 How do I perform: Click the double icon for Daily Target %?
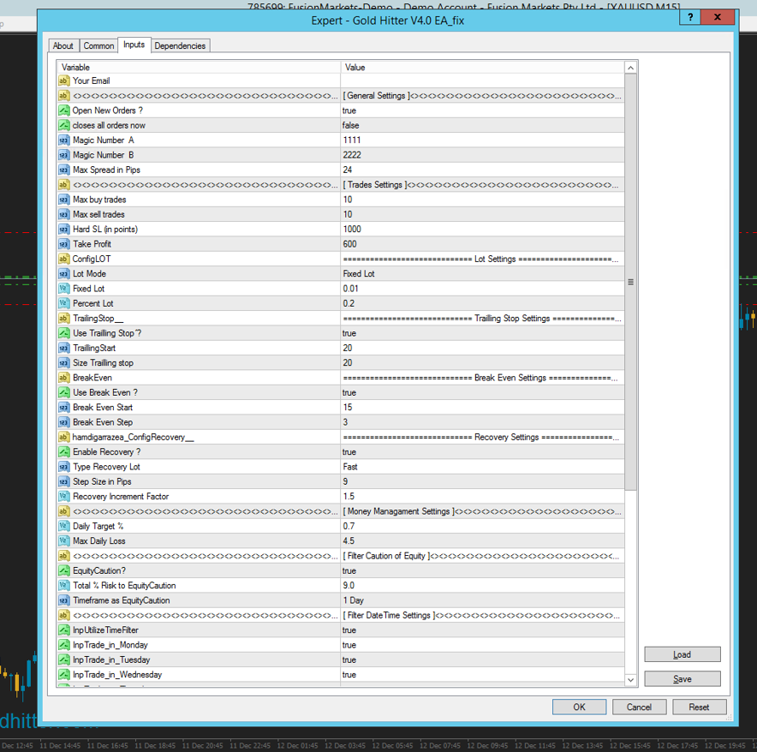click(63, 526)
